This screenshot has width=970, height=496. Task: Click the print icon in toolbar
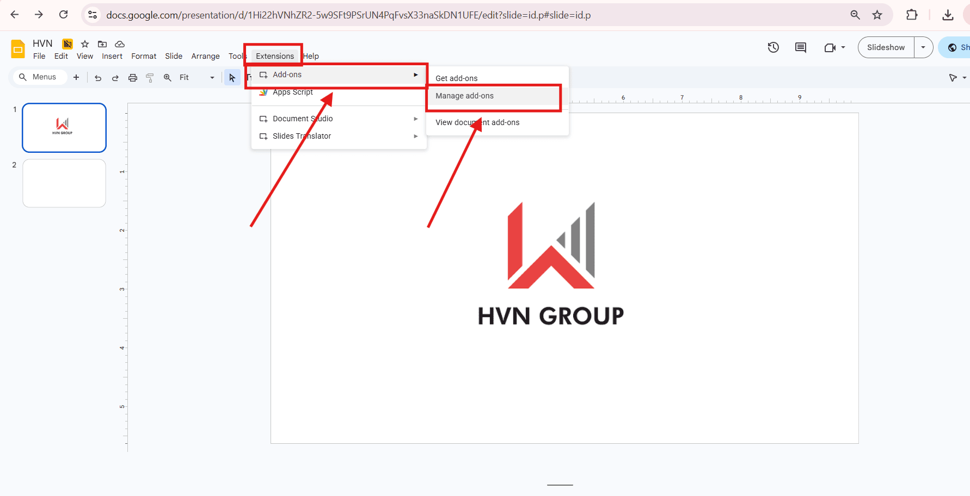point(133,78)
